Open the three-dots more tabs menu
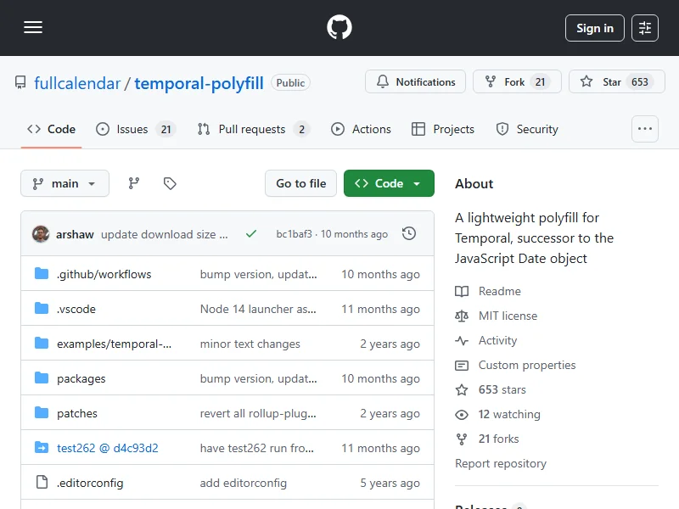Image resolution: width=679 pixels, height=509 pixels. tap(645, 129)
